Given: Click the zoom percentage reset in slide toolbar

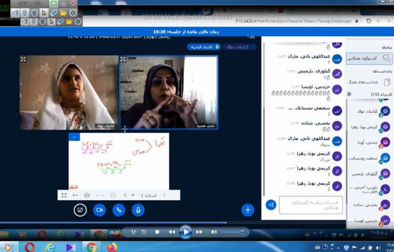Looking at the screenshot, I should [100, 195].
